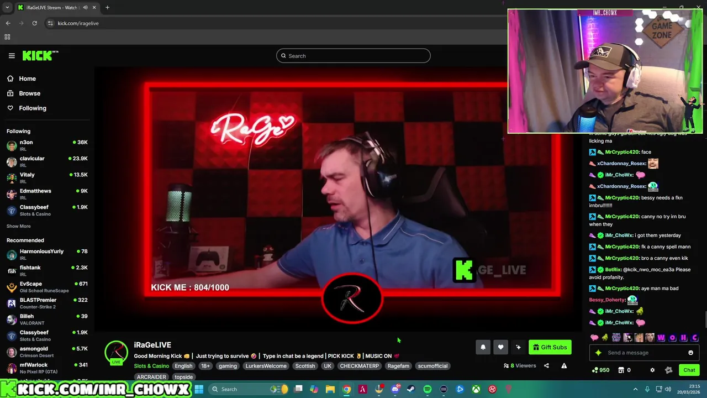Click Bessy_Doherty username in chat
Screen dimensions: 707x398
pyautogui.click(x=607, y=300)
